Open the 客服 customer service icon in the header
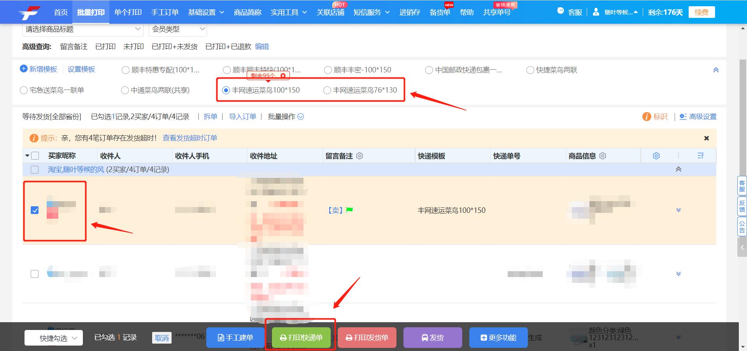Screen dimensions: 747x351 click(560, 11)
